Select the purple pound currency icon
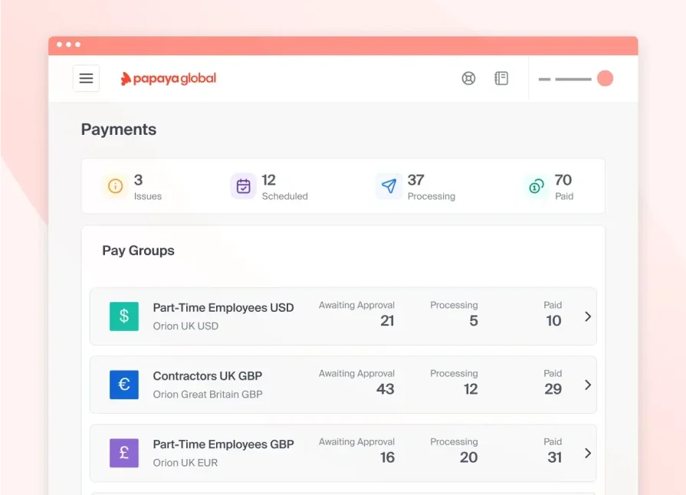This screenshot has height=495, width=686. click(x=124, y=453)
